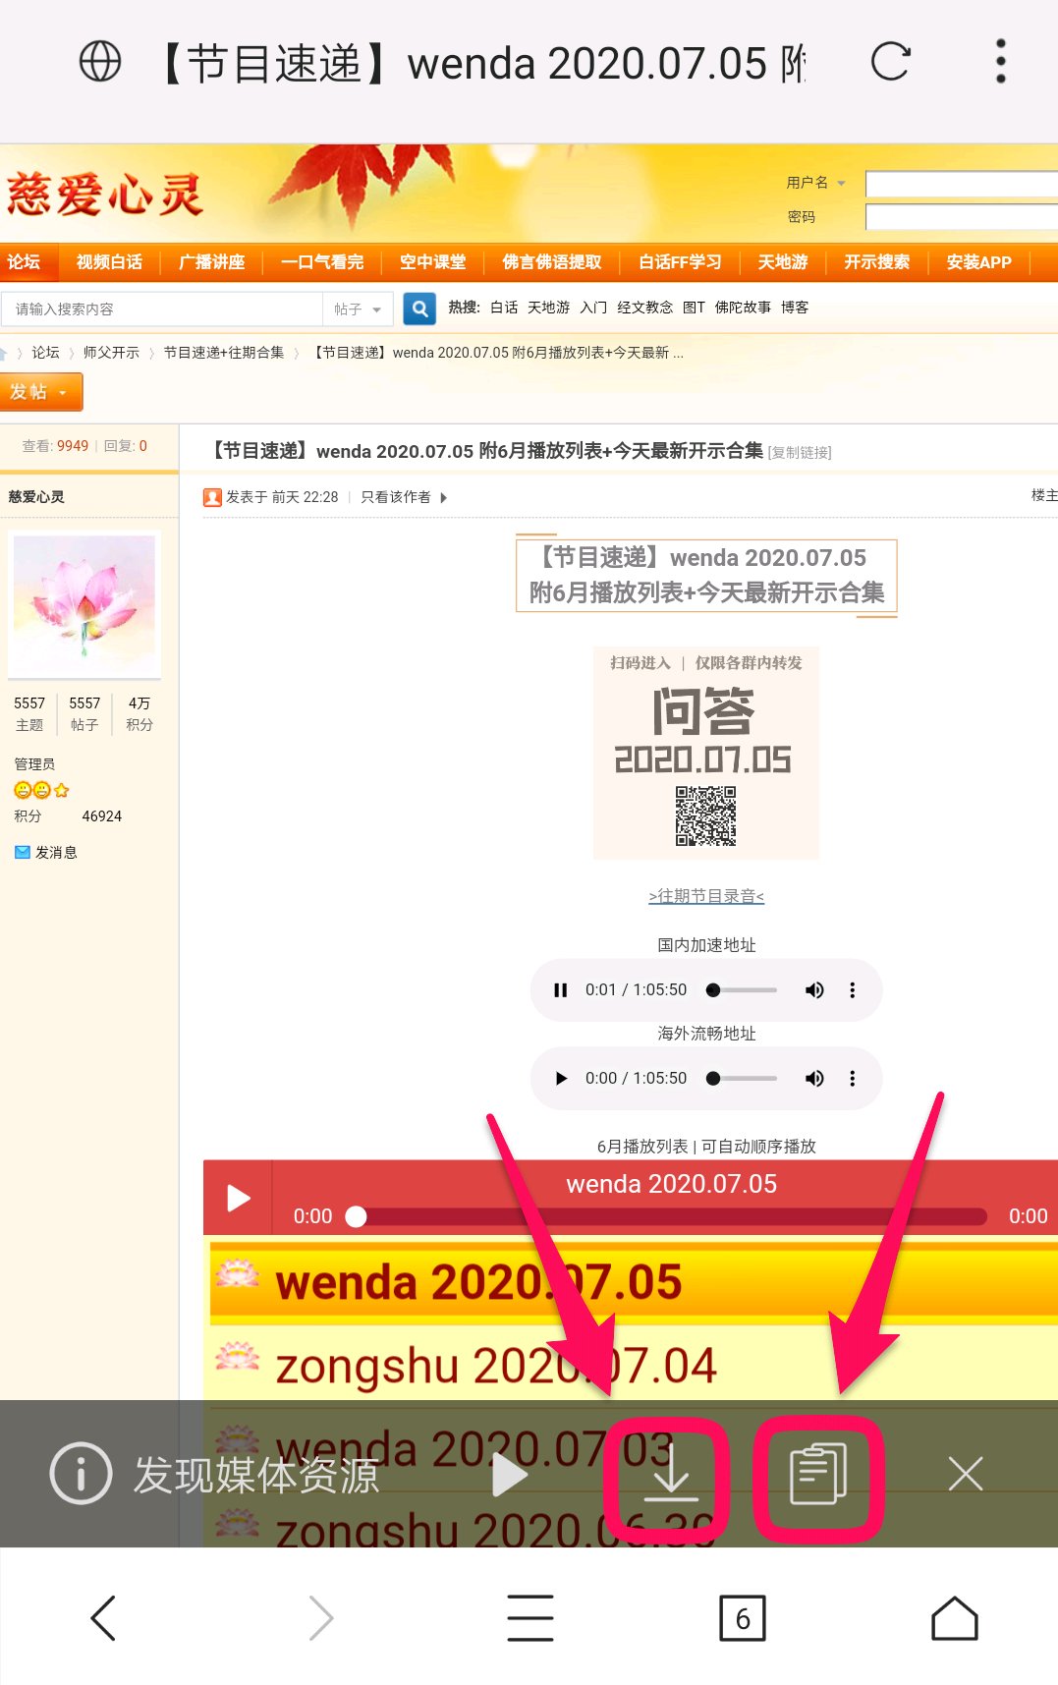This screenshot has width=1058, height=1685.
Task: Play the 海外流畅地址 audio
Action: [561, 1079]
